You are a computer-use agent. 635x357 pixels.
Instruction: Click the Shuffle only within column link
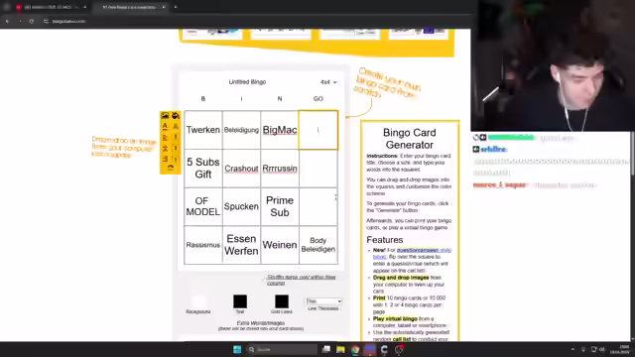(x=301, y=280)
